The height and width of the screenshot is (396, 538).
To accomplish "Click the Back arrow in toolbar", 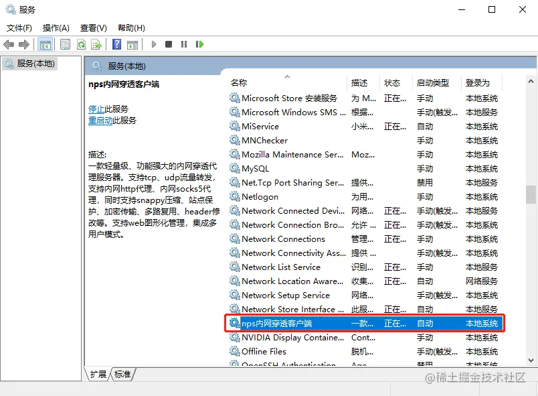I will click(x=9, y=44).
